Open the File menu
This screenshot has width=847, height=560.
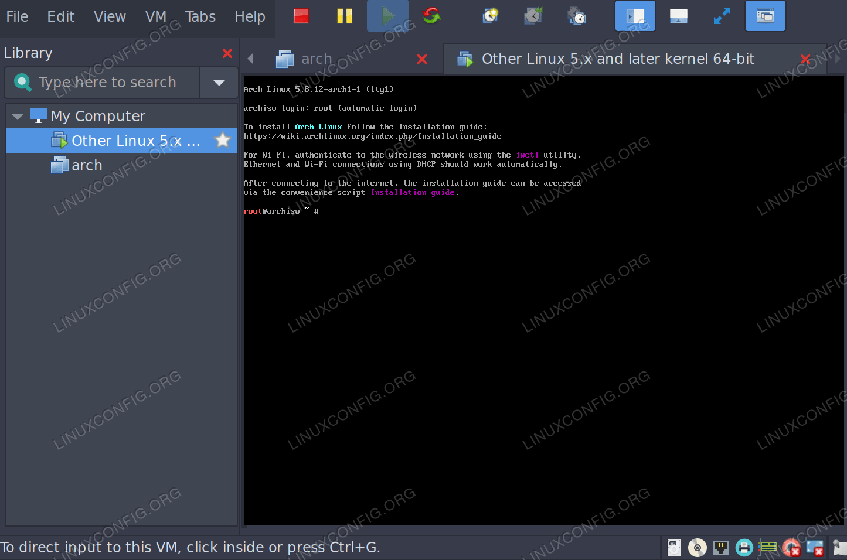[x=17, y=16]
